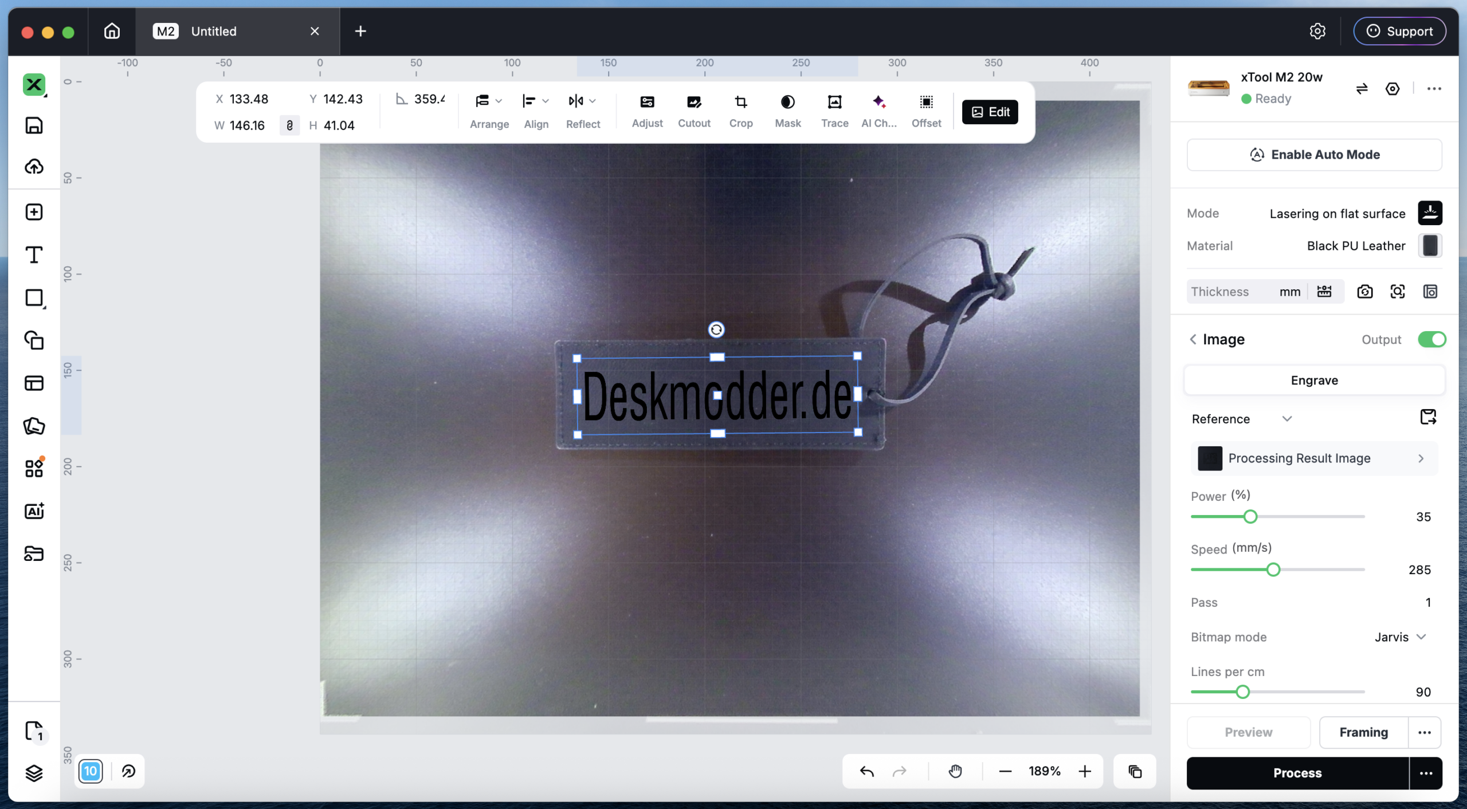The width and height of the screenshot is (1467, 809).
Task: Click the cloud upload icon
Action: [34, 167]
